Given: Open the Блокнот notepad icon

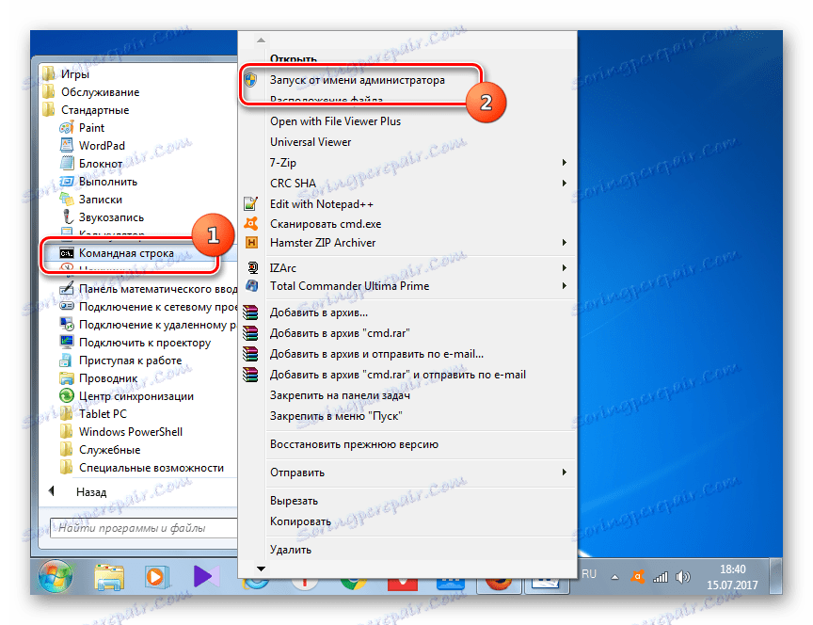Looking at the screenshot, I should (x=67, y=164).
